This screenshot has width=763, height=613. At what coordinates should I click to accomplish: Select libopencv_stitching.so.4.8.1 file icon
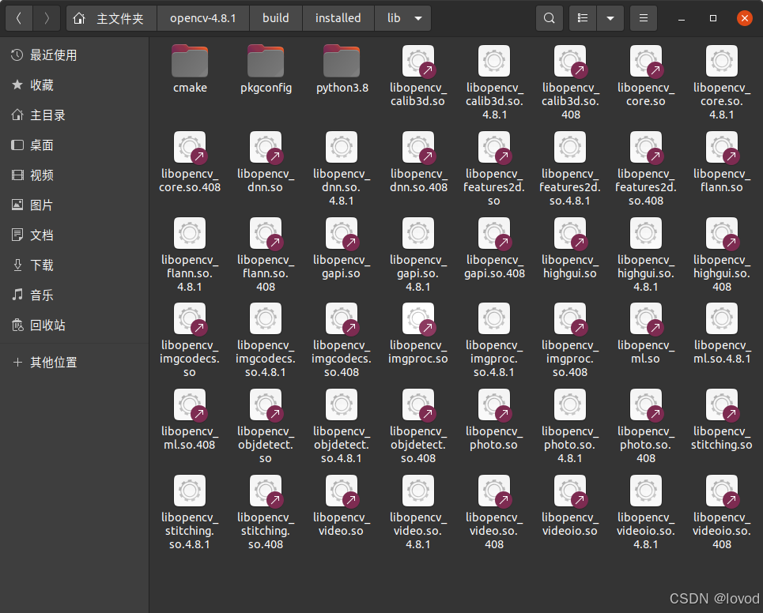coord(190,491)
